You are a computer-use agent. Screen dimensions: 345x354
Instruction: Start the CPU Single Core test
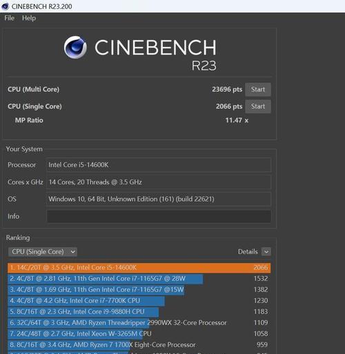[258, 106]
